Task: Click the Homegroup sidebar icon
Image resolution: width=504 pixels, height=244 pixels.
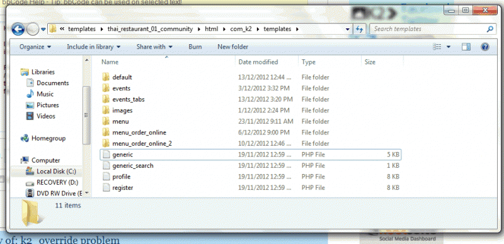Action: tap(24, 138)
